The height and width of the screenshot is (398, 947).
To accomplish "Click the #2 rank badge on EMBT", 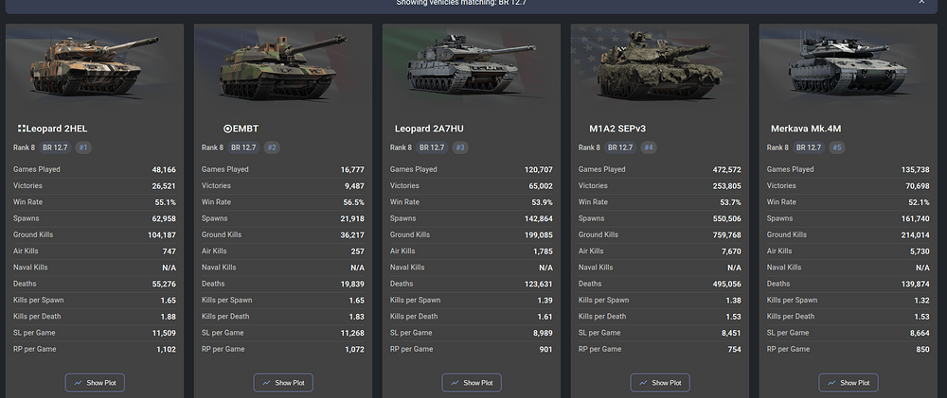I will 272,147.
